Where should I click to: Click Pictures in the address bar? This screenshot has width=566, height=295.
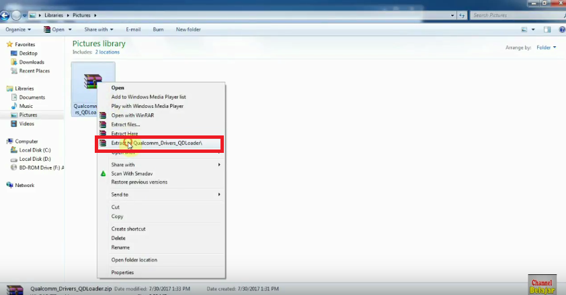click(81, 15)
